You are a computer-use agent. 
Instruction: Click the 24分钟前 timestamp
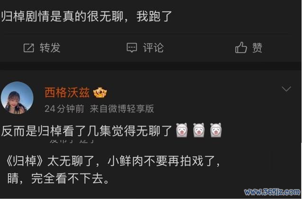point(64,109)
